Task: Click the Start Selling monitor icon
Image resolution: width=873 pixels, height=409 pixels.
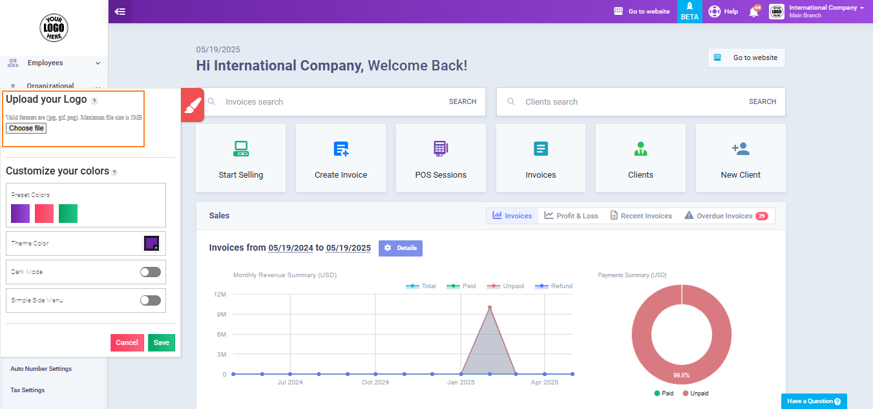Action: tap(241, 149)
